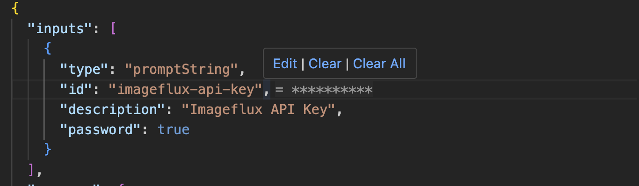Click the top yellow opening curly brace
639x186 pixels.
point(15,9)
